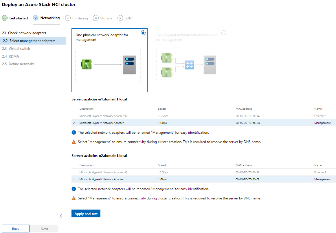This screenshot has height=233, width=336.
Task: Click the green checkmark on Get started step
Action: pyautogui.click(x=5, y=18)
